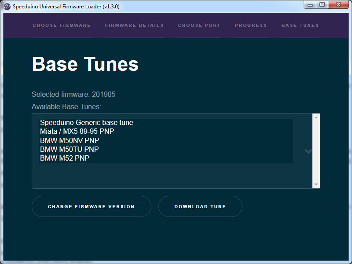This screenshot has height=264, width=352.
Task: Maximize the Firmware Loader window
Action: pyautogui.click(x=322, y=5)
